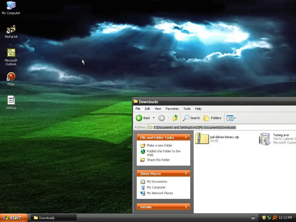The width and height of the screenshot is (296, 222).
Task: Select the pal-ddraw-binary.zip archive icon
Action: click(202, 138)
